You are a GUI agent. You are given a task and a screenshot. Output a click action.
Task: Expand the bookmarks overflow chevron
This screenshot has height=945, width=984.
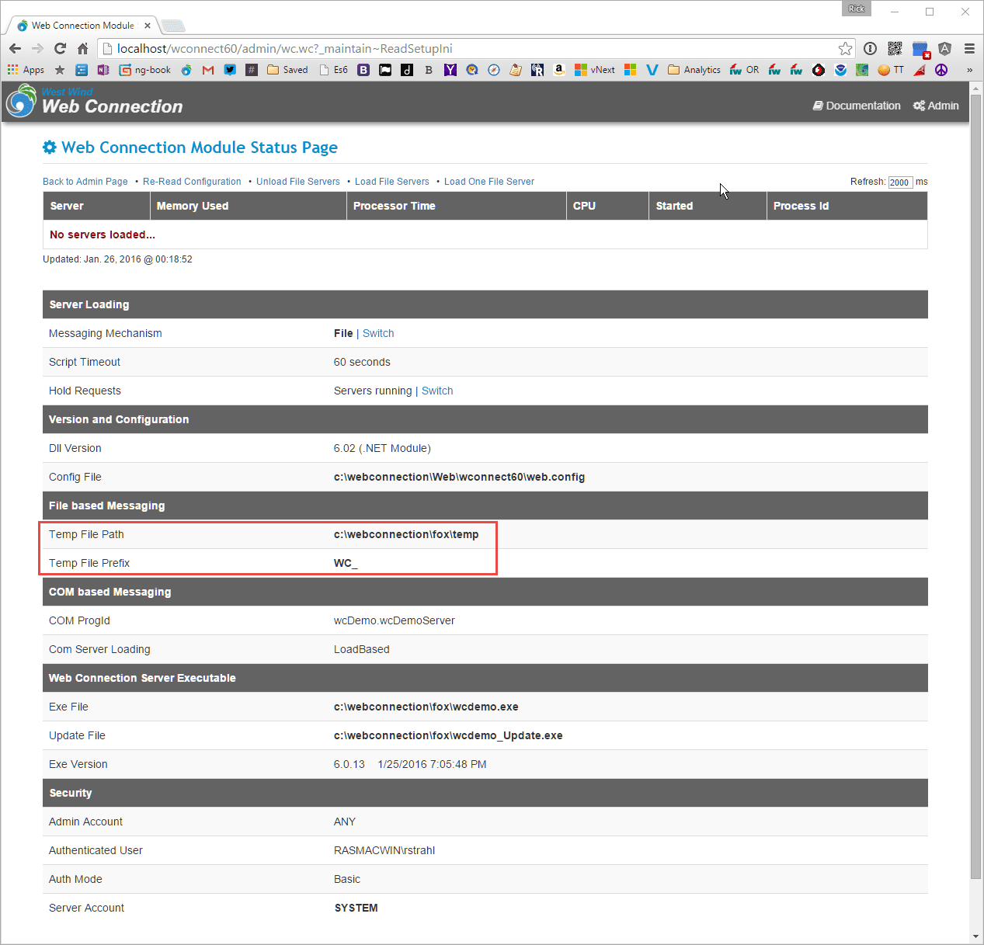click(969, 70)
